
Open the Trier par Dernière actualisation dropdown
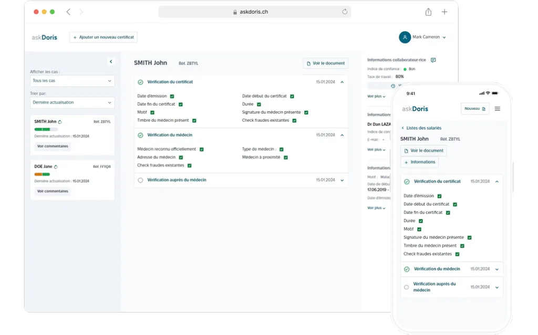(x=73, y=102)
